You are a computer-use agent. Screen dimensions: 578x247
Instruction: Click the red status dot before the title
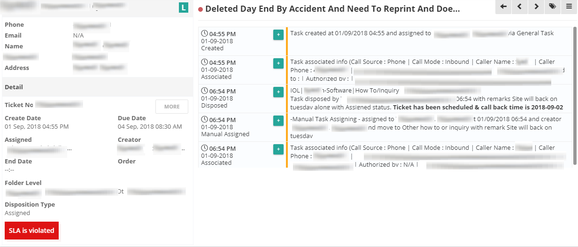click(x=200, y=9)
